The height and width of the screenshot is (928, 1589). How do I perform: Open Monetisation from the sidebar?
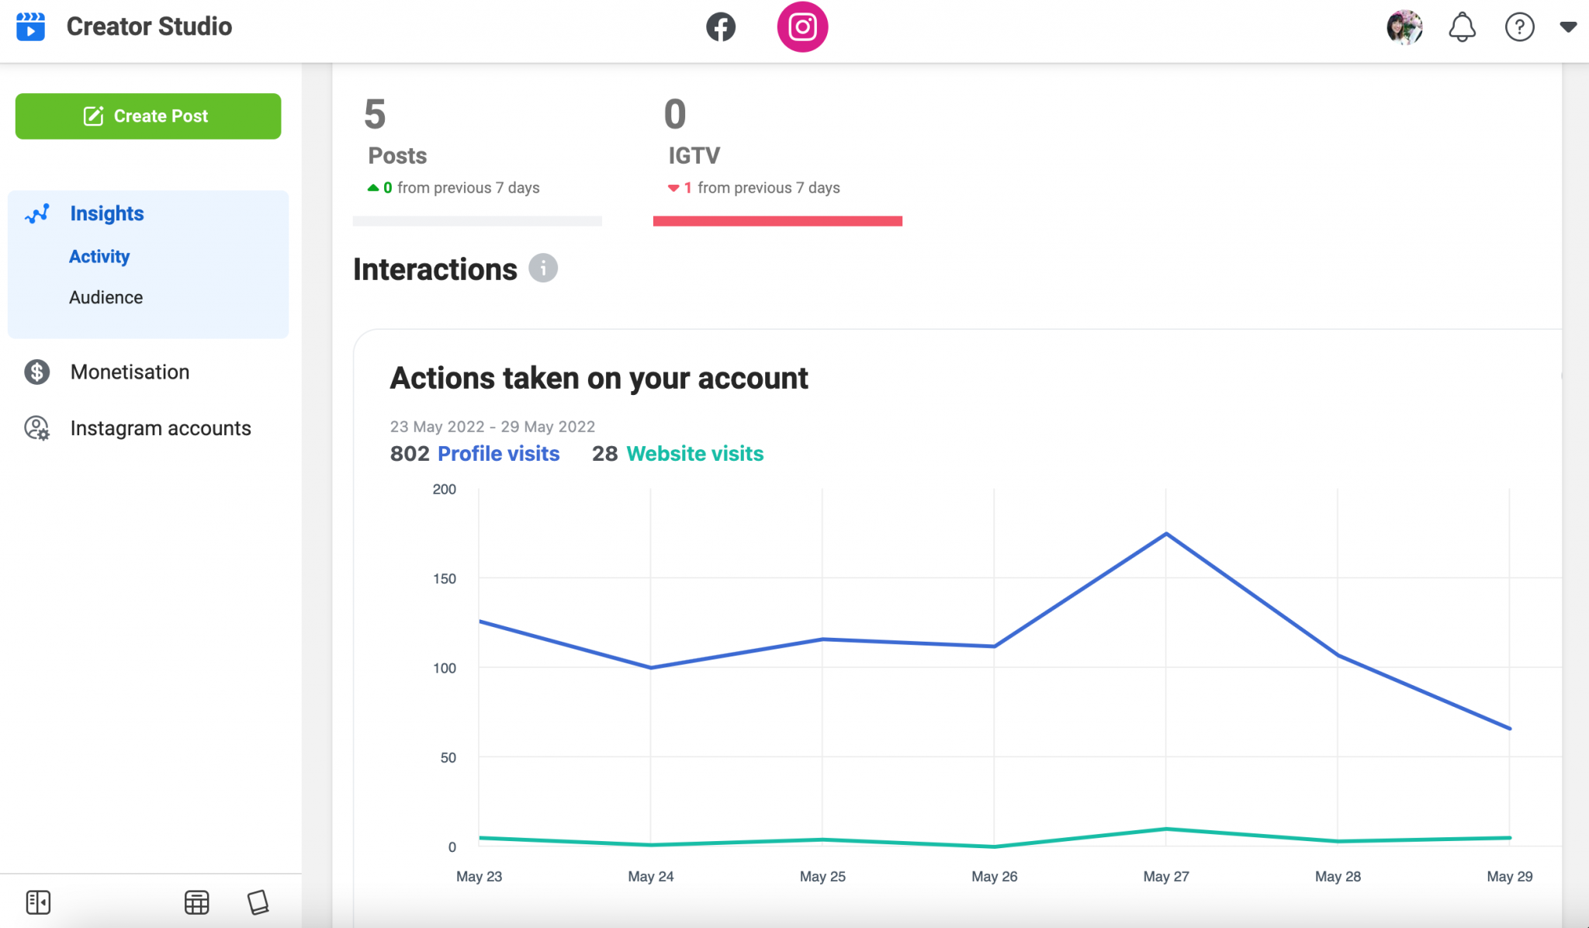point(129,372)
